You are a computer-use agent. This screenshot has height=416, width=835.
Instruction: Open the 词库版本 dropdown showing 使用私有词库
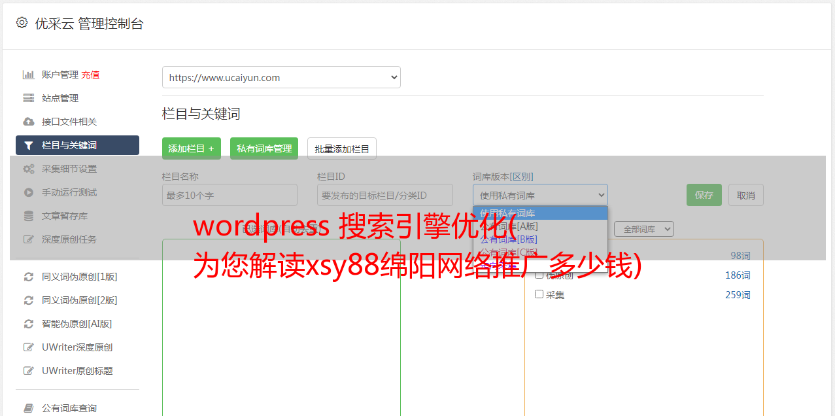click(x=540, y=195)
